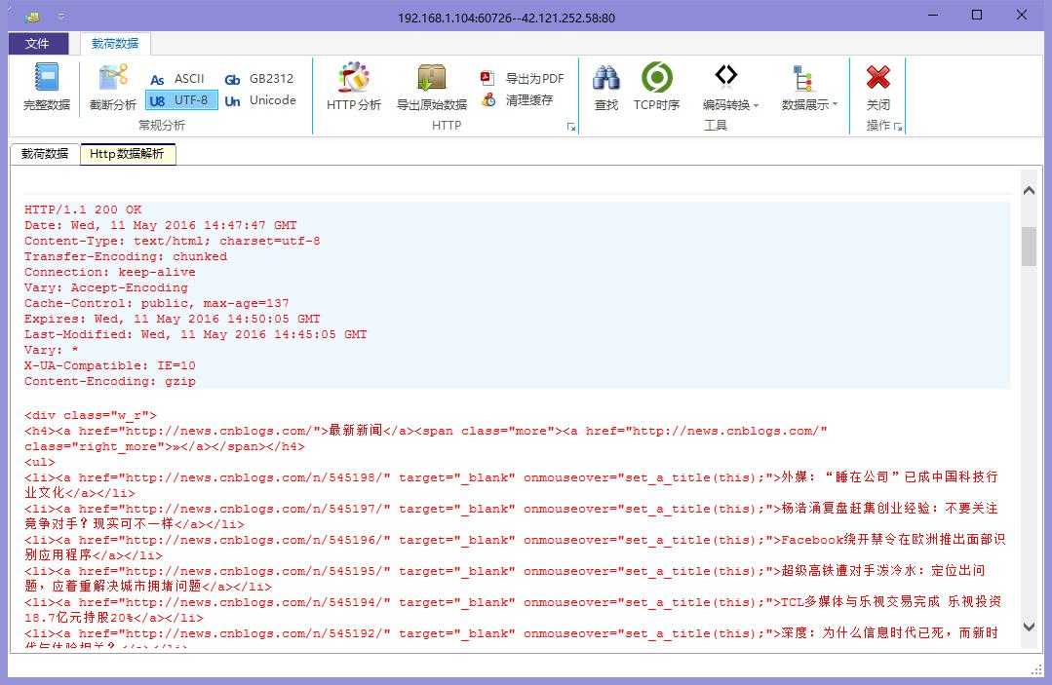
Task: Open quick access toolbar customize arrow
Action: 61,16
